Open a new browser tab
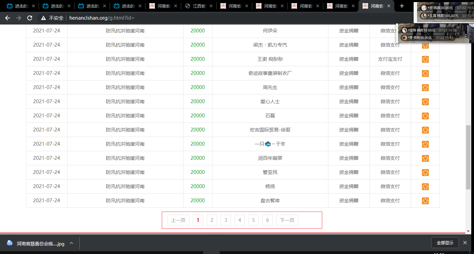The image size is (474, 254). coord(402,6)
